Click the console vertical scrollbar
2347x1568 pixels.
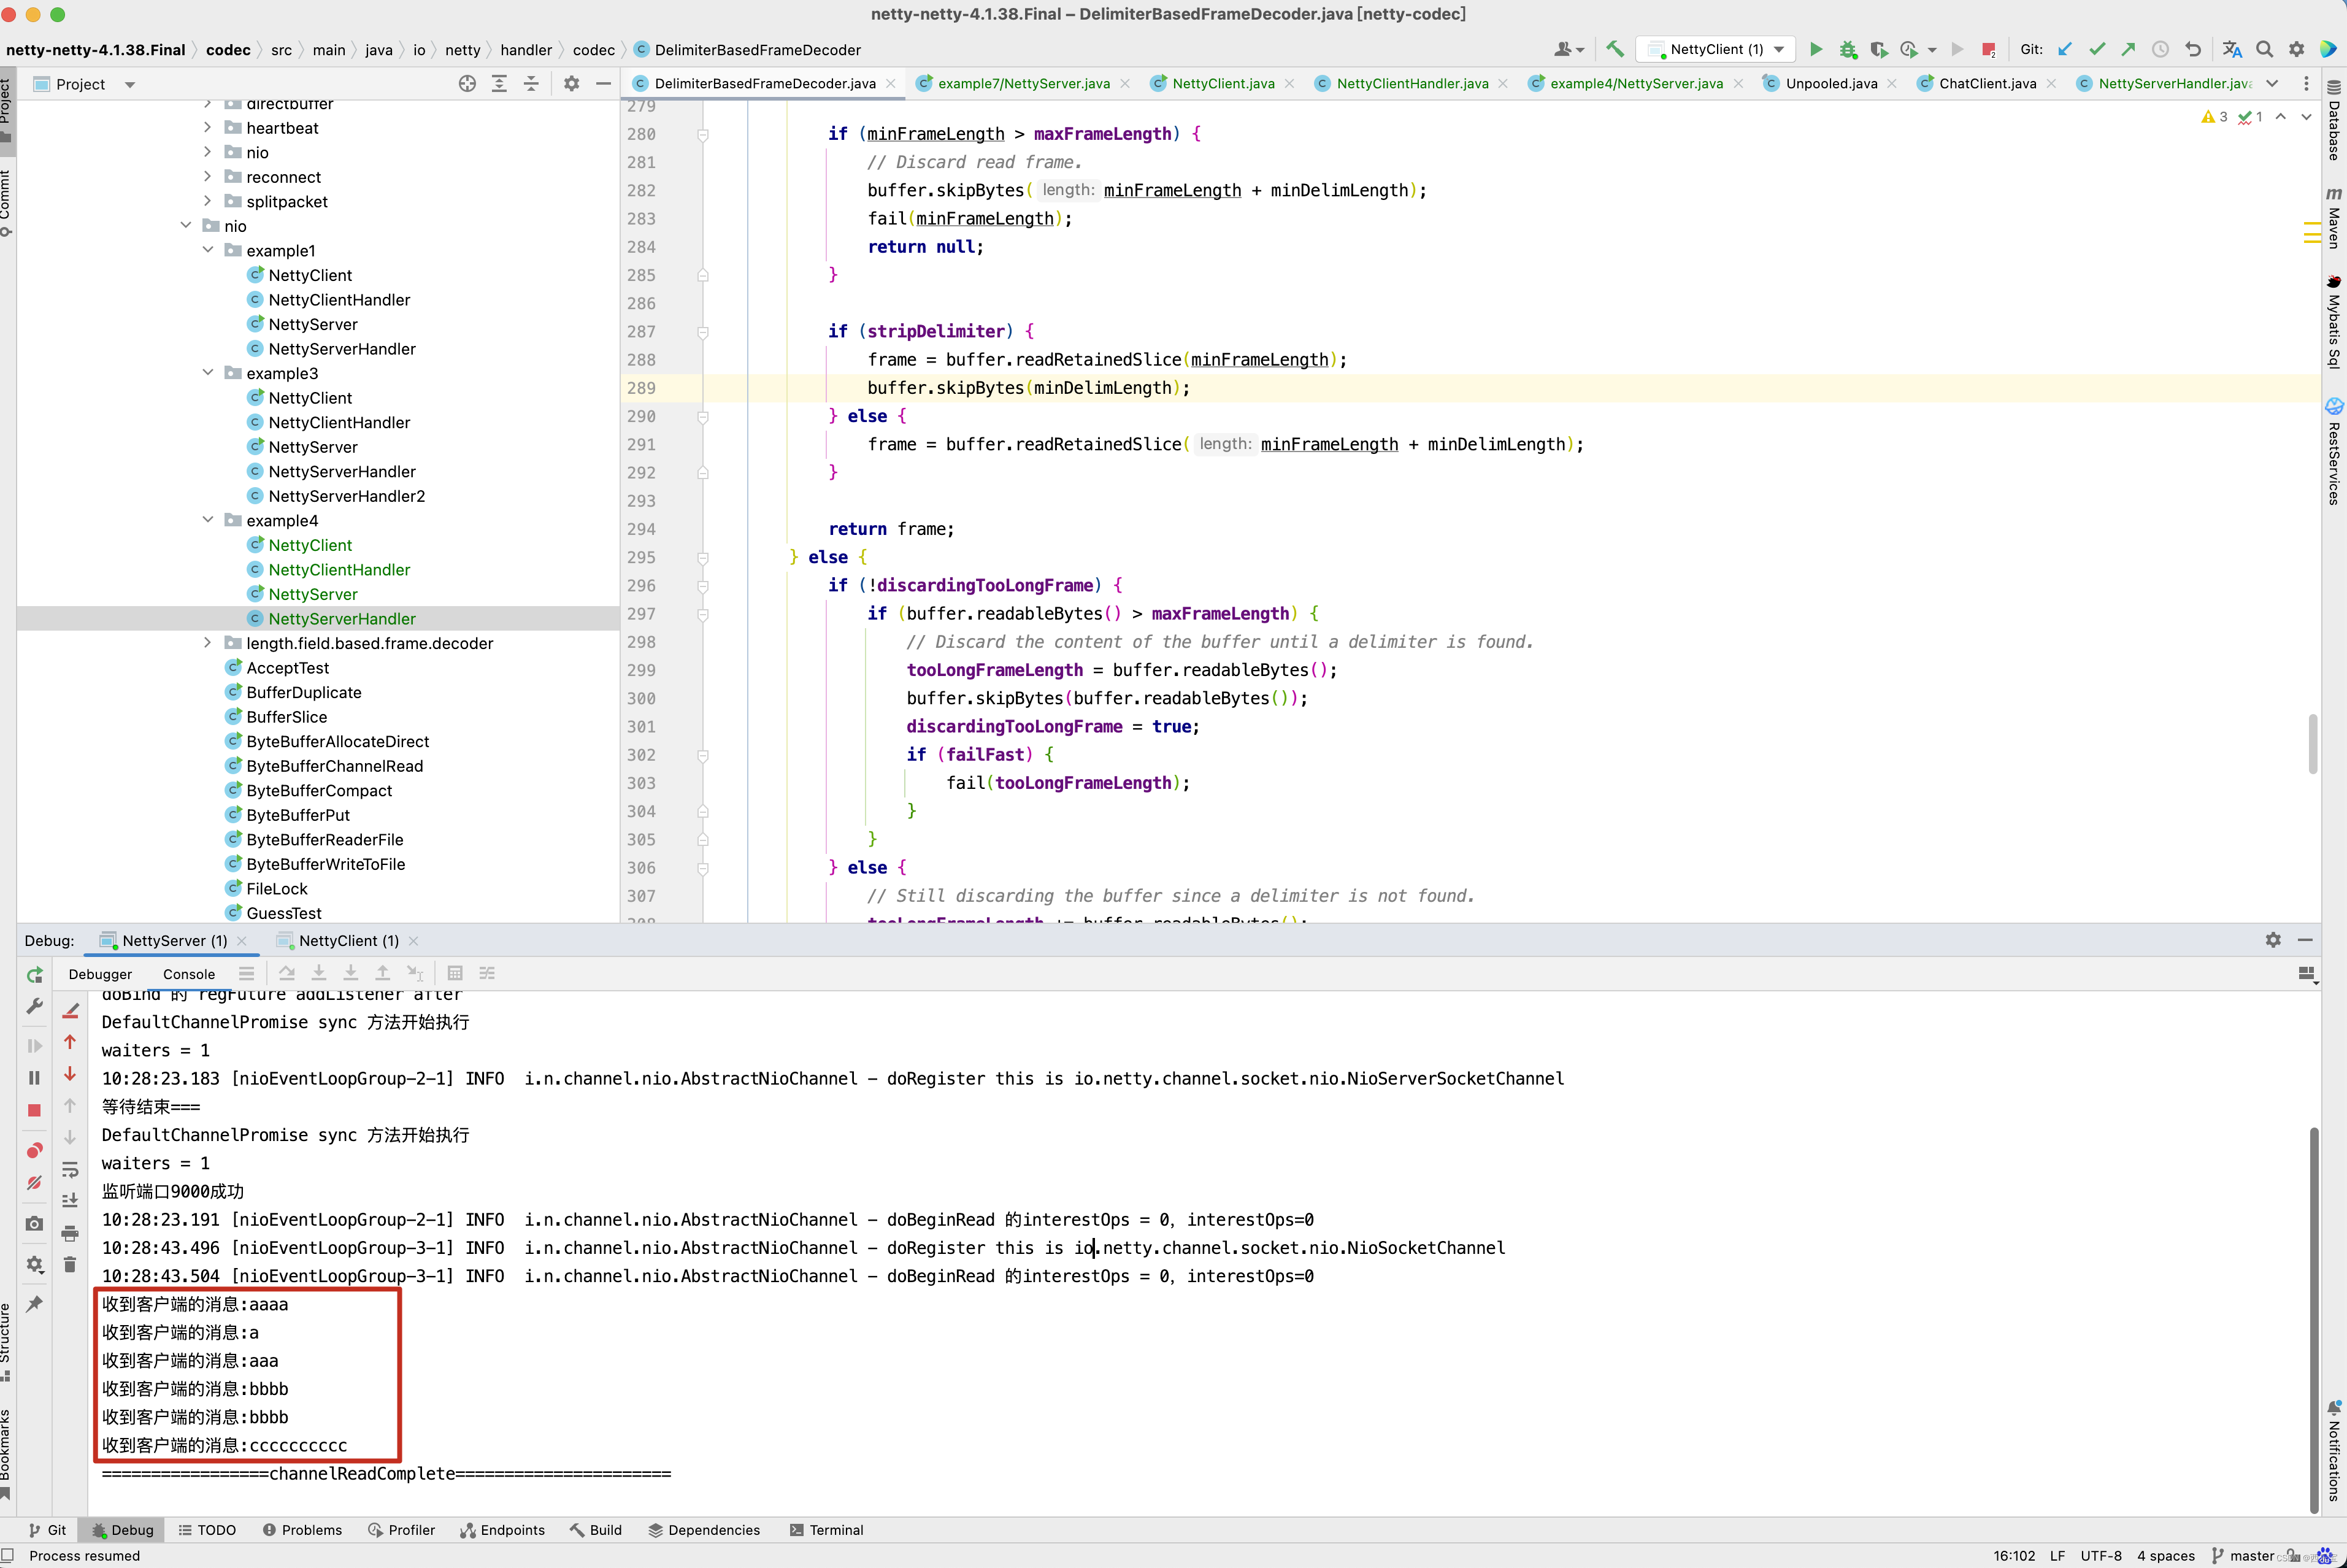2313,1320
